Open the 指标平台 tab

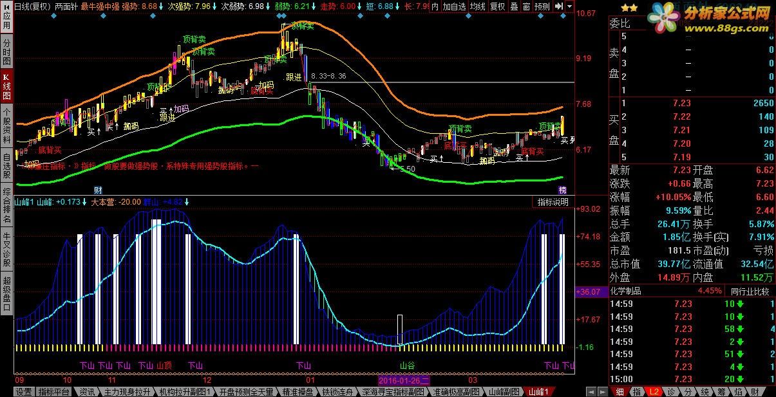(54, 392)
